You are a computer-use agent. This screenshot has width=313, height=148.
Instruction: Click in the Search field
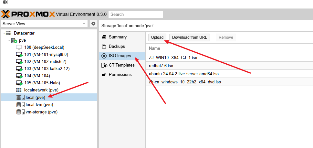tap(135, 14)
